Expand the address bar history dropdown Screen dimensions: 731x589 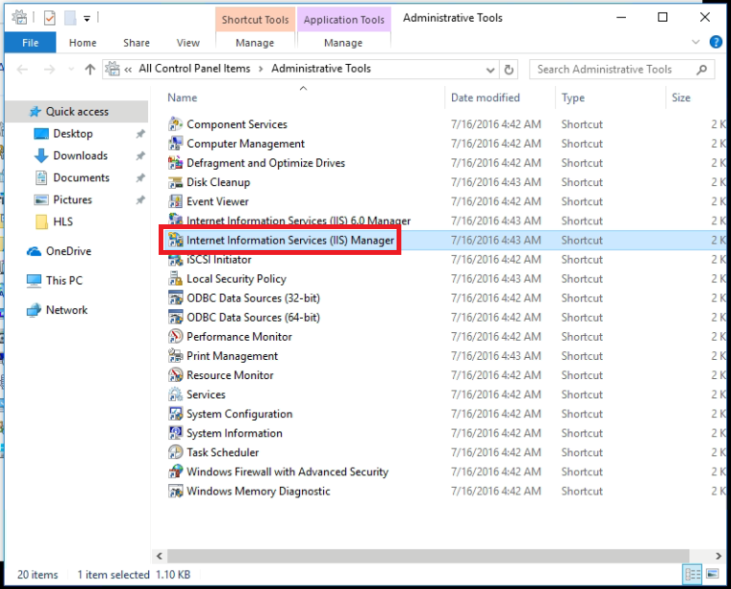[490, 70]
